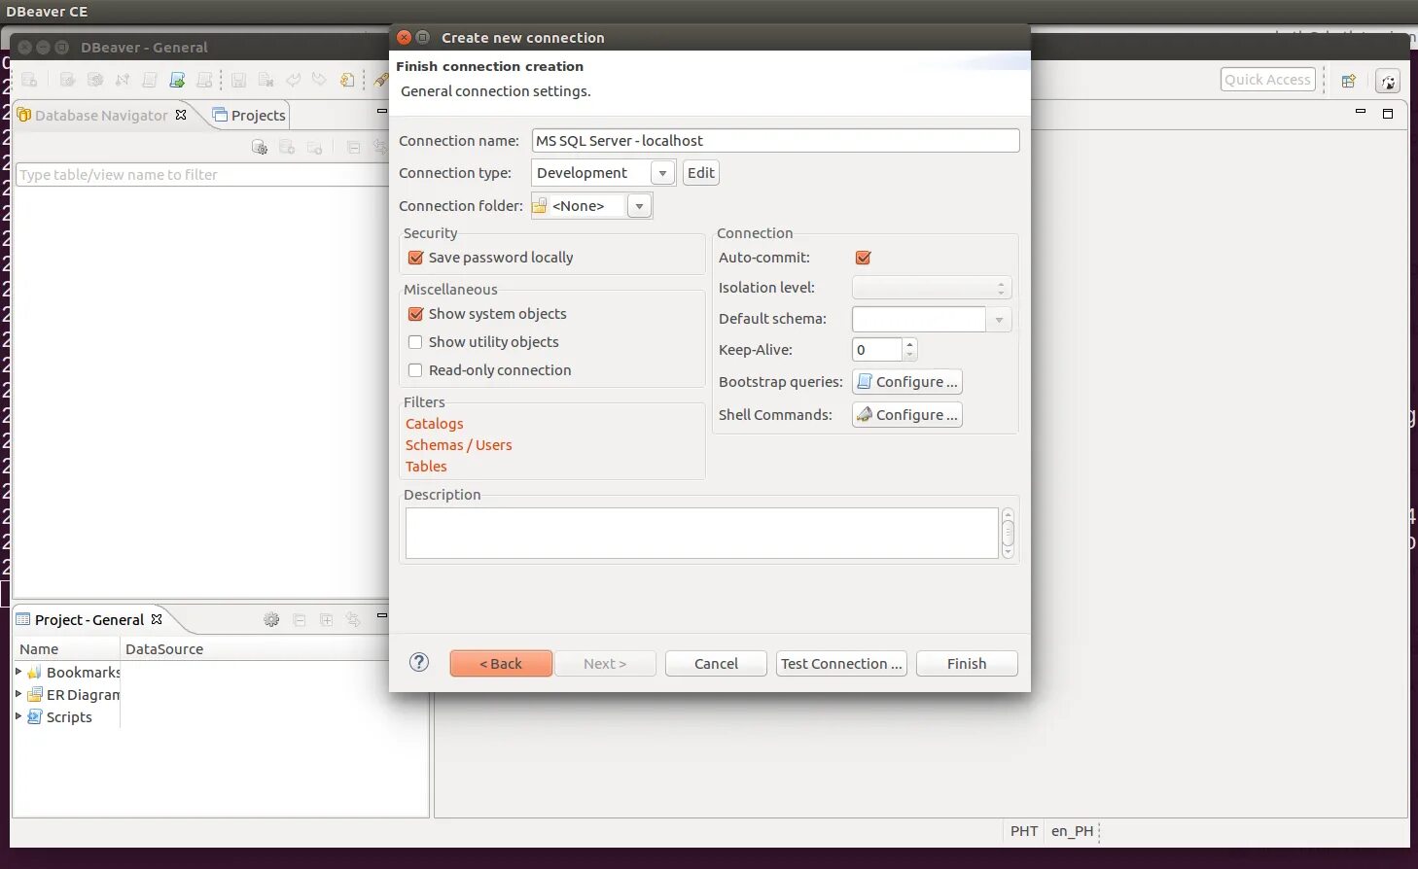Toggle the Auto-commit checkbox
This screenshot has width=1418, height=869.
pos(863,258)
